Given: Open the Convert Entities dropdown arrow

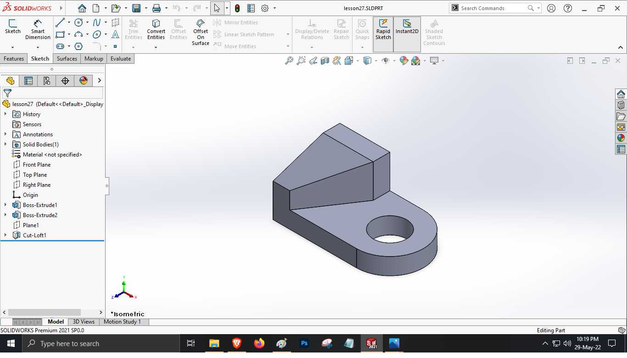Looking at the screenshot, I should coord(156,47).
